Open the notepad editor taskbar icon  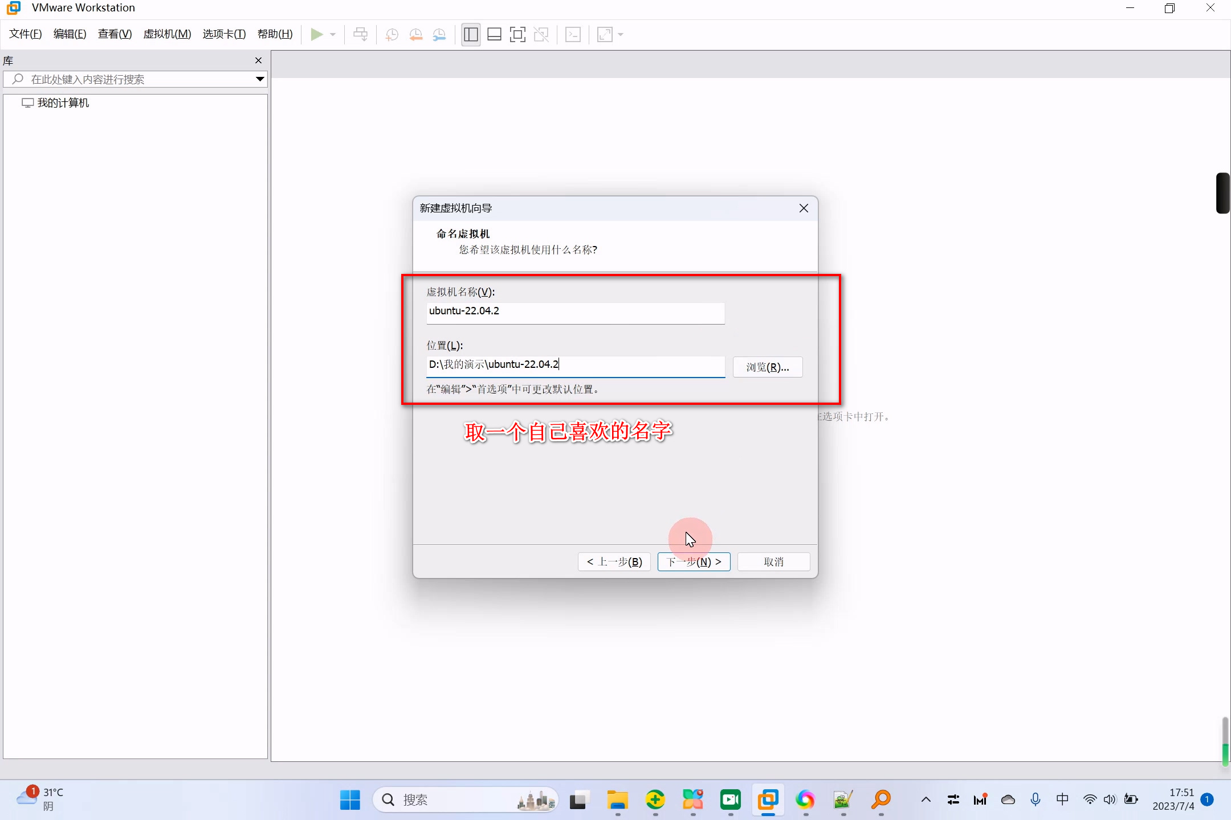point(843,800)
